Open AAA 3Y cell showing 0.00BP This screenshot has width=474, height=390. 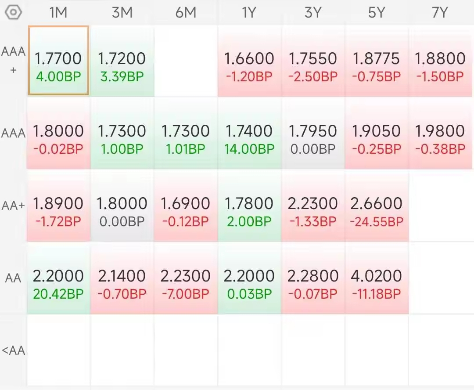(313, 133)
